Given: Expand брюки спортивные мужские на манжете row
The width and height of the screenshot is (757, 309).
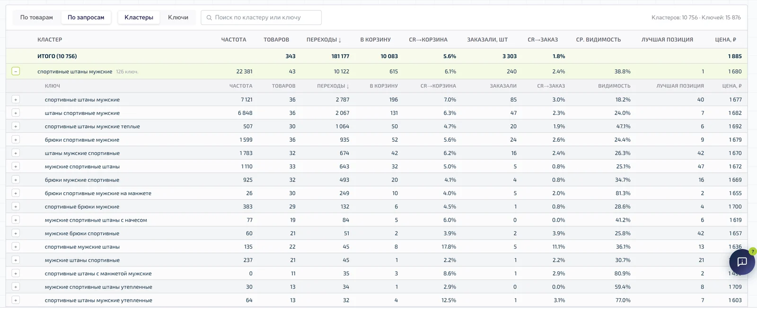Looking at the screenshot, I should pos(16,193).
